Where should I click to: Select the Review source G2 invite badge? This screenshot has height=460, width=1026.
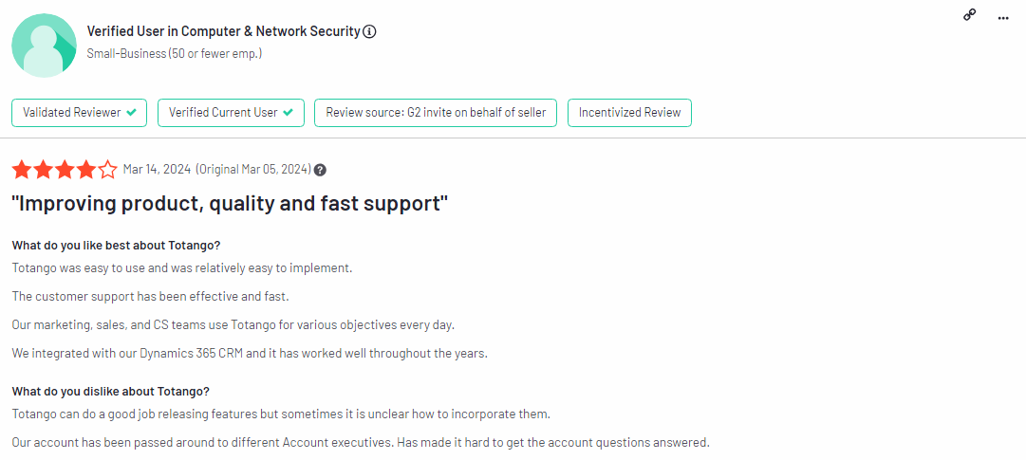[436, 112]
